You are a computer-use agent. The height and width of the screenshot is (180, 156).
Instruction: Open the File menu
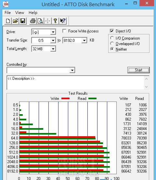tap(7, 13)
